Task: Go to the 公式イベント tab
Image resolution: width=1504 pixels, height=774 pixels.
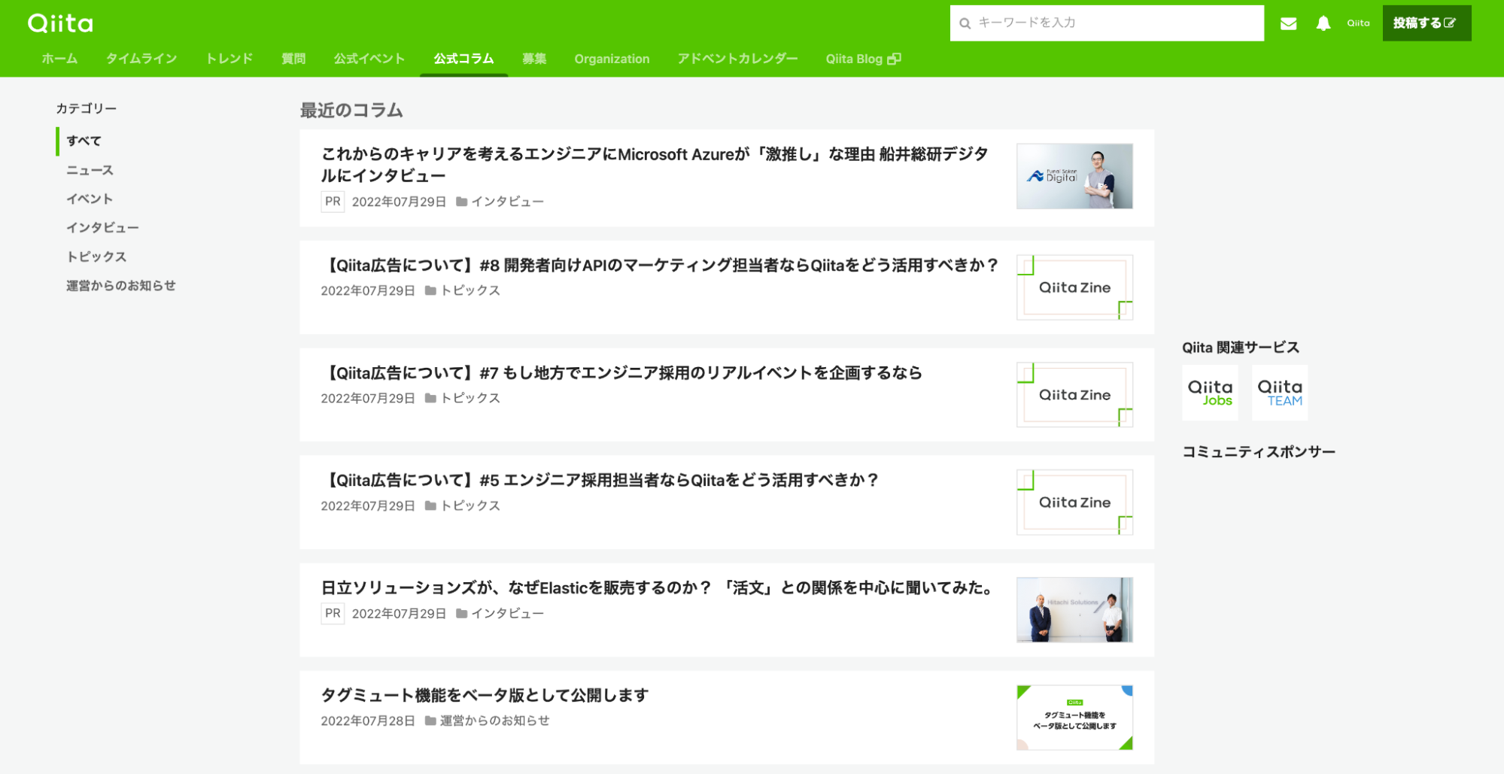Action: pyautogui.click(x=369, y=59)
